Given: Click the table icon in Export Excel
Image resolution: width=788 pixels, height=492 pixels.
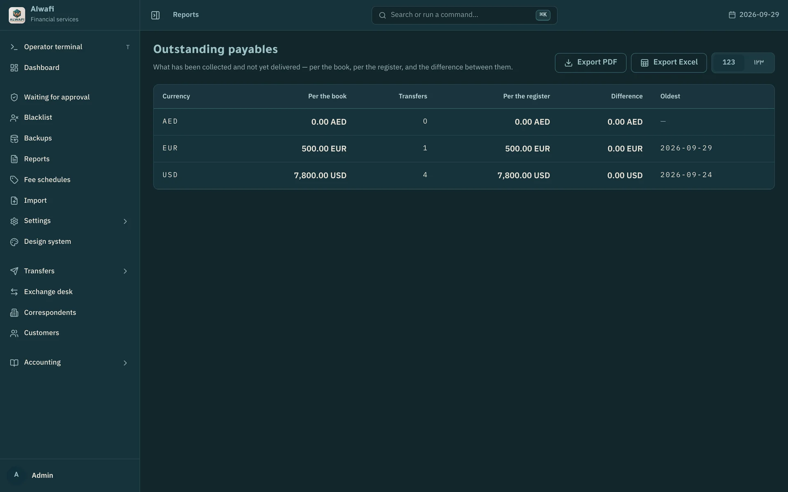Looking at the screenshot, I should click(644, 63).
